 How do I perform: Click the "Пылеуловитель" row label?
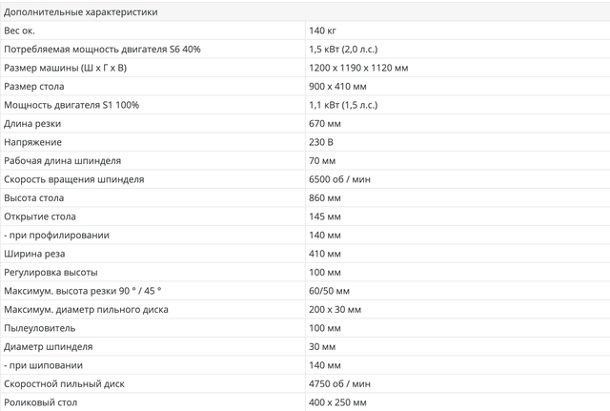41,328
